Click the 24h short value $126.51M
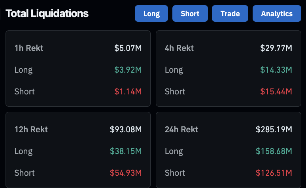Screen dimensions: 306x188 tap(274, 173)
